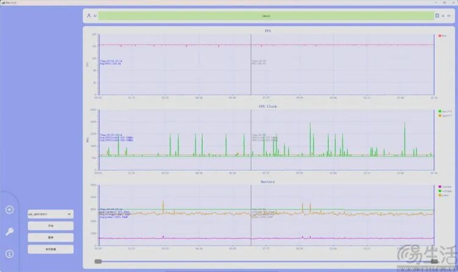Open the info circle icon in the sidebar
This screenshot has height=272, width=458.
click(x=9, y=254)
